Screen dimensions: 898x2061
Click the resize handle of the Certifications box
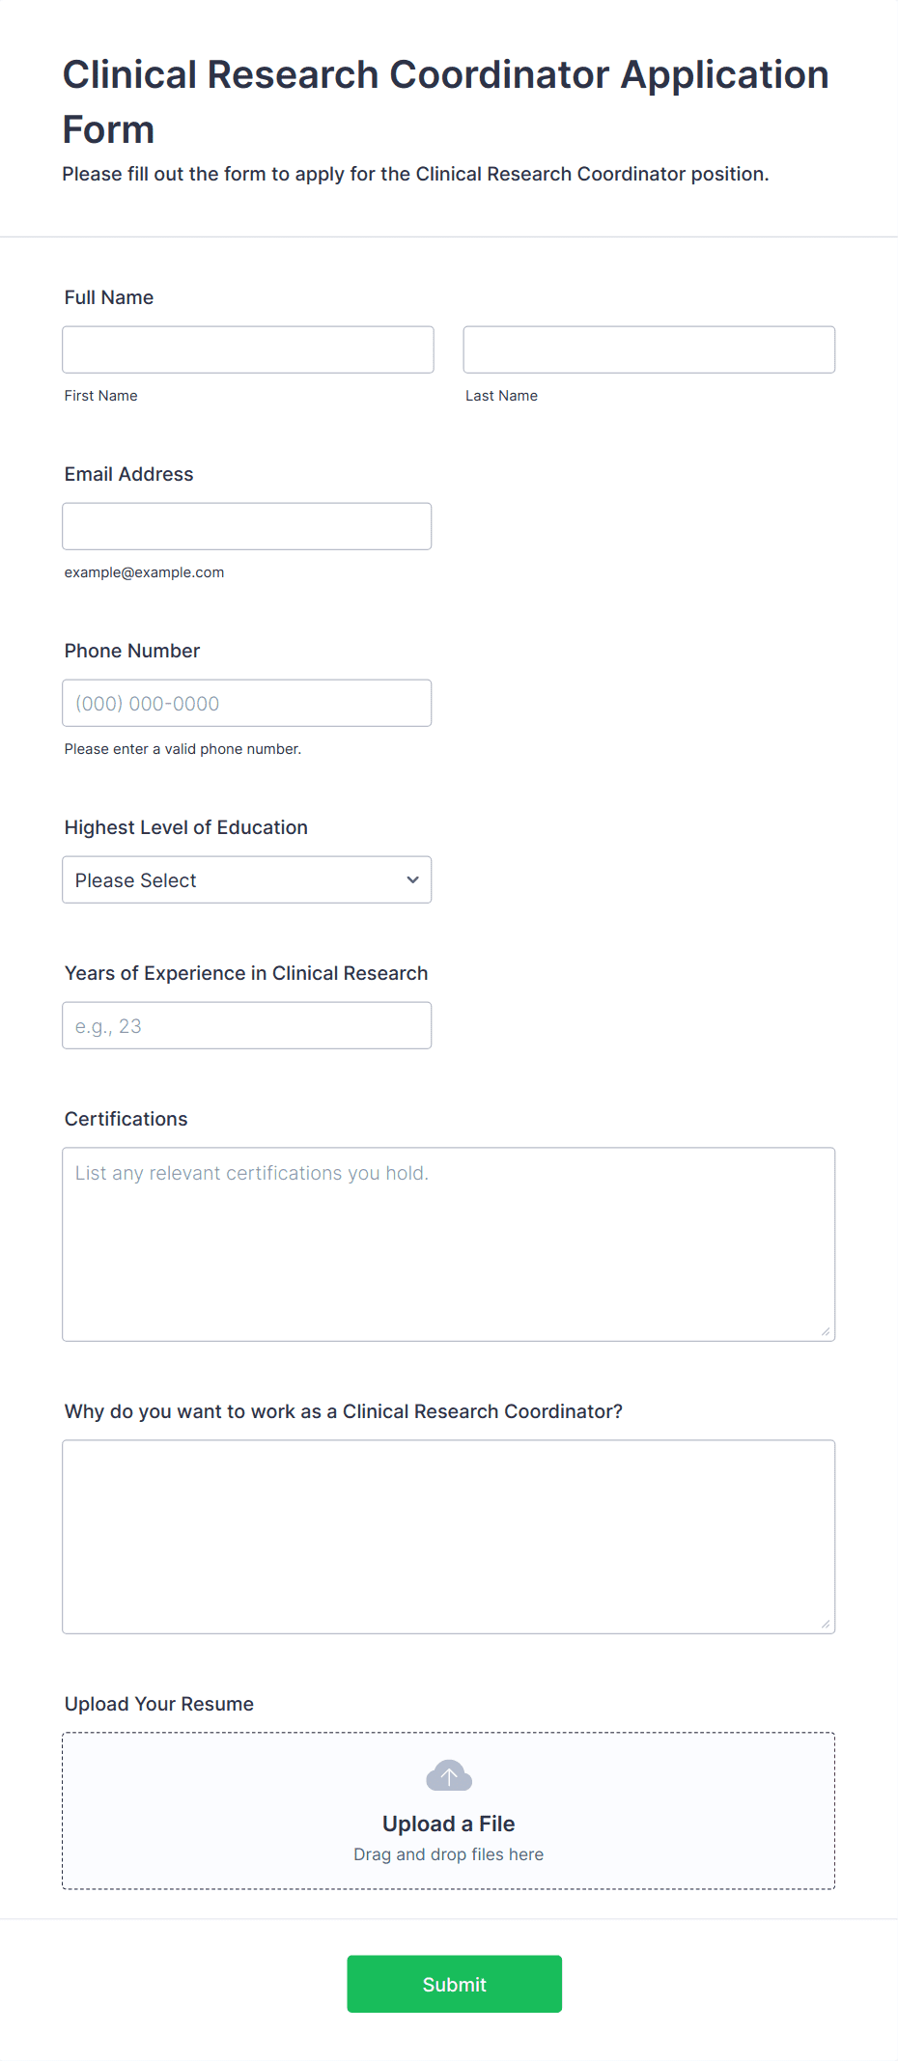(x=826, y=1331)
